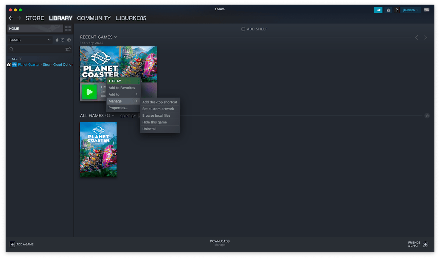The width and height of the screenshot is (440, 259).
Task: Click the search magnifier in the library sidebar
Action: click(11, 49)
